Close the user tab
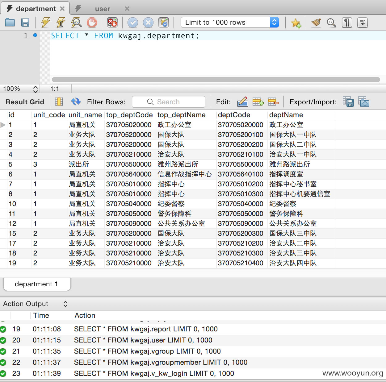This screenshot has width=386, height=382. 127,9
